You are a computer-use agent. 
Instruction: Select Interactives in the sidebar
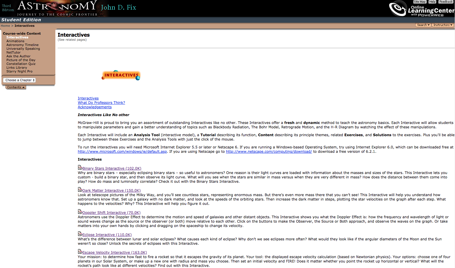click(x=17, y=37)
